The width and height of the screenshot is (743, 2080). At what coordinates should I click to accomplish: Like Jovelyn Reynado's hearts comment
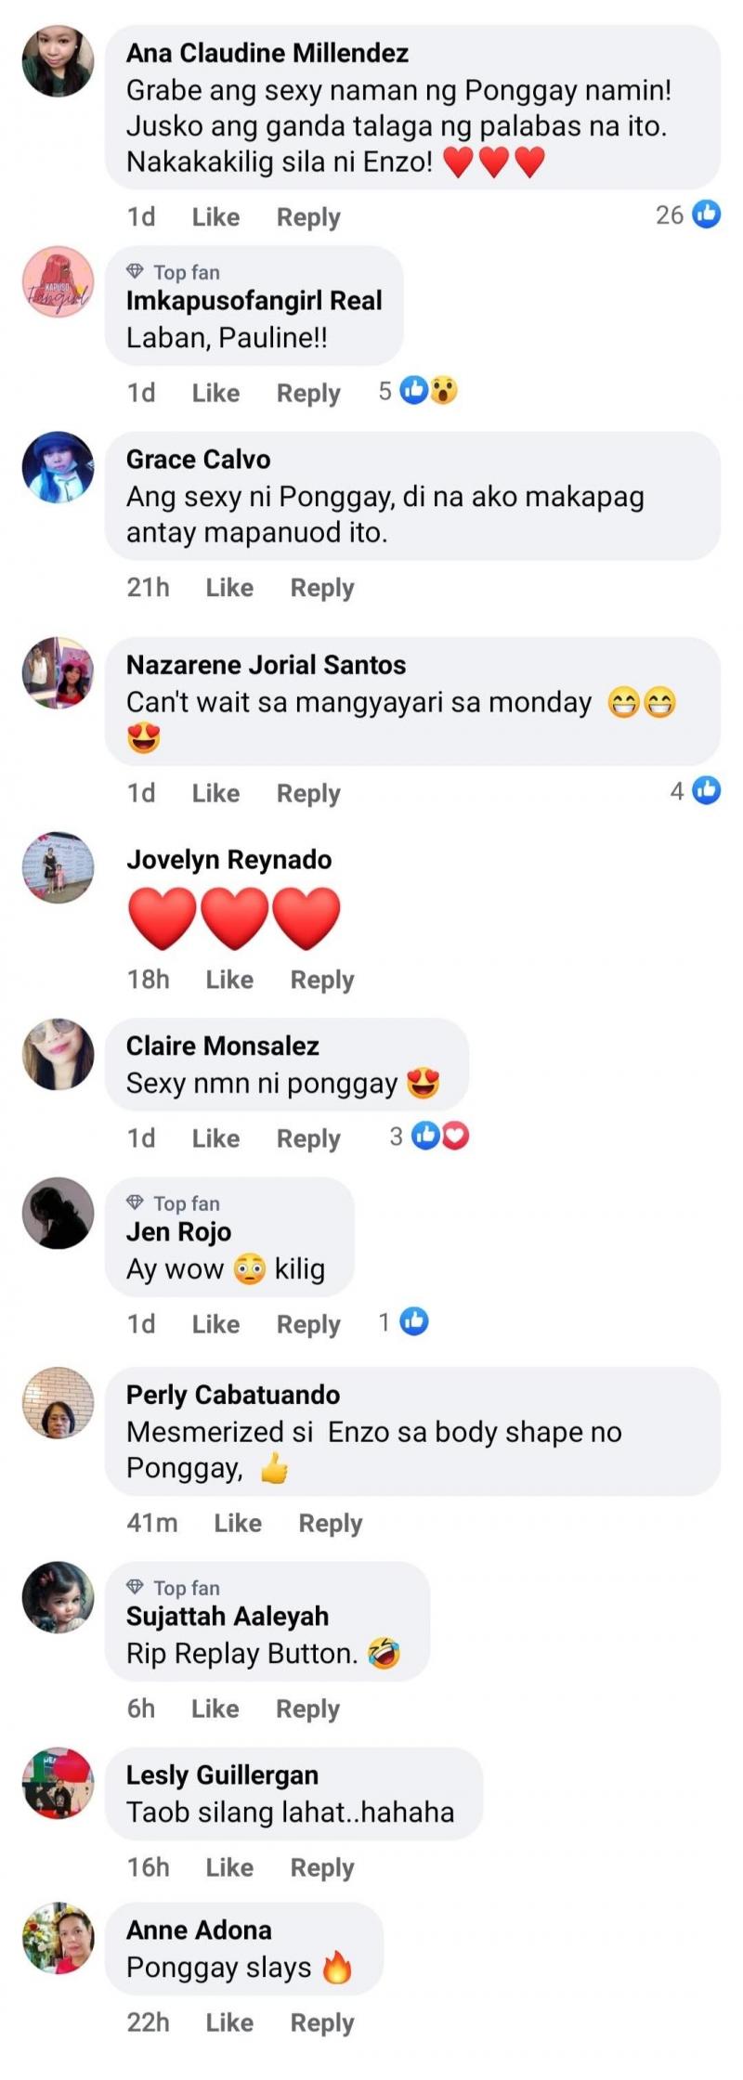[229, 980]
